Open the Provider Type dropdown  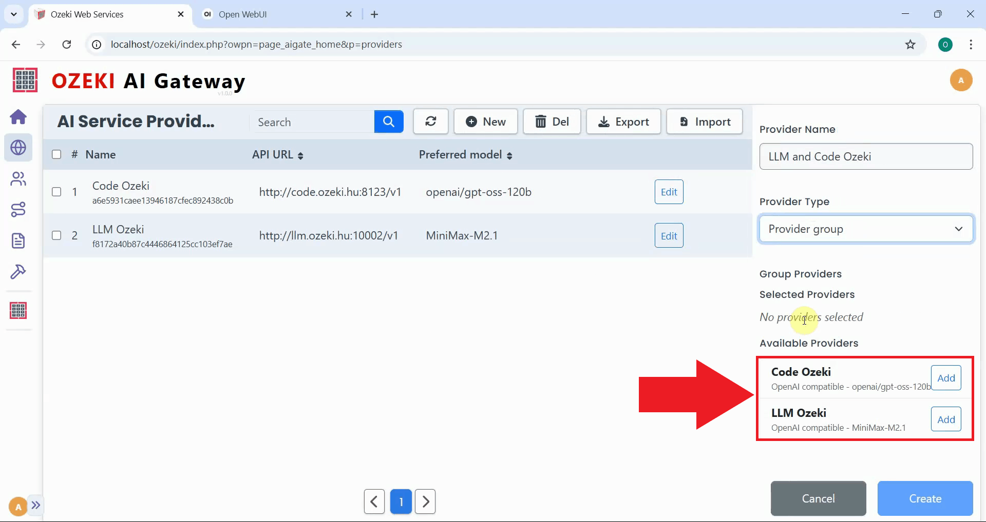(x=866, y=229)
